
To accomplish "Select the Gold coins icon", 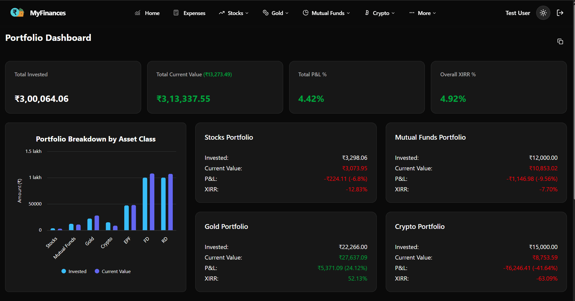I will [x=266, y=13].
